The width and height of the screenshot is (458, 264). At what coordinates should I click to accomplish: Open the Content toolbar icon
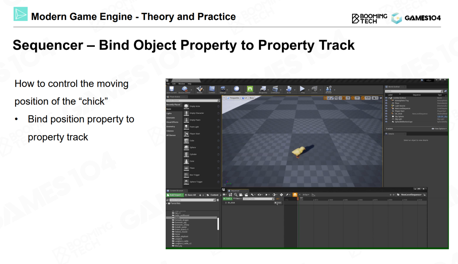coord(212,89)
